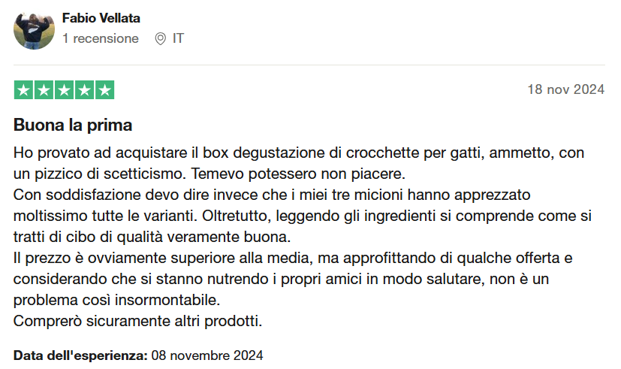Viewport: 621px width, 369px height.
Task: Click the fifth and last rating star
Action: coord(104,90)
